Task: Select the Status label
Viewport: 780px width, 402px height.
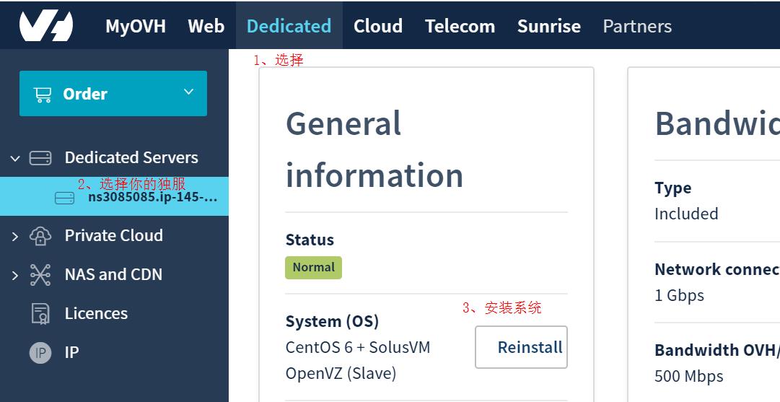Action: [310, 240]
